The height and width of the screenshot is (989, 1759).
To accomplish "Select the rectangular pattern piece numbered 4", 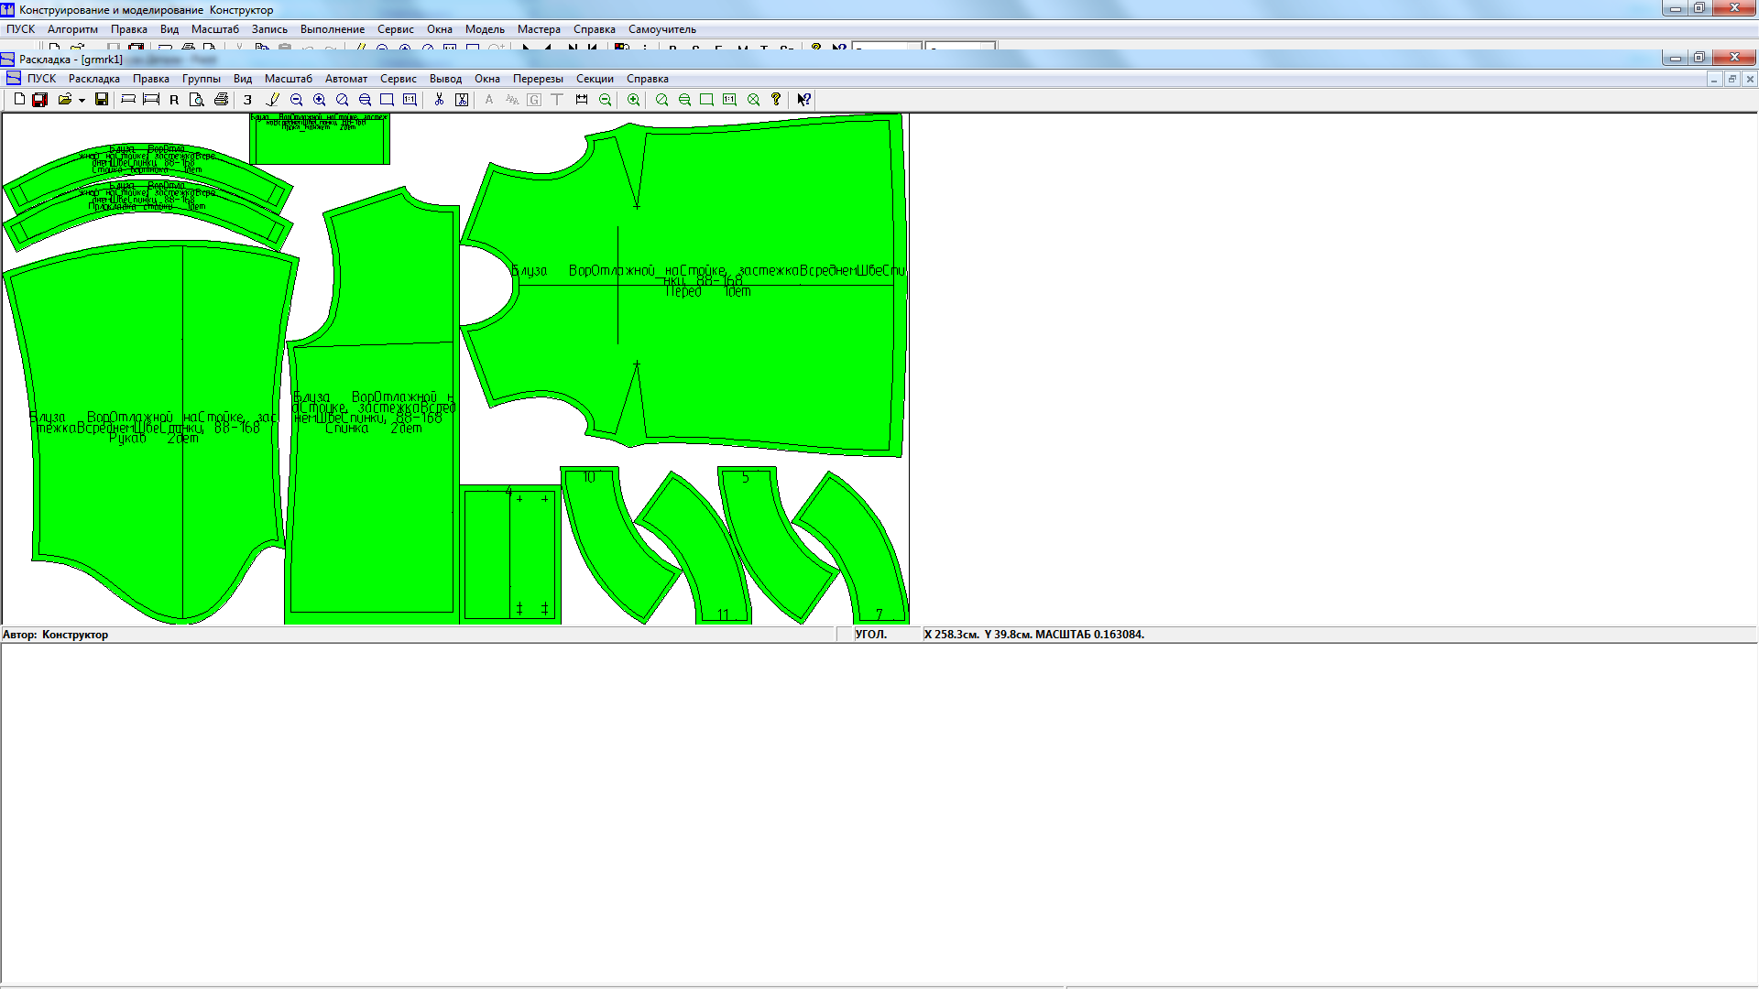I will pyautogui.click(x=510, y=555).
